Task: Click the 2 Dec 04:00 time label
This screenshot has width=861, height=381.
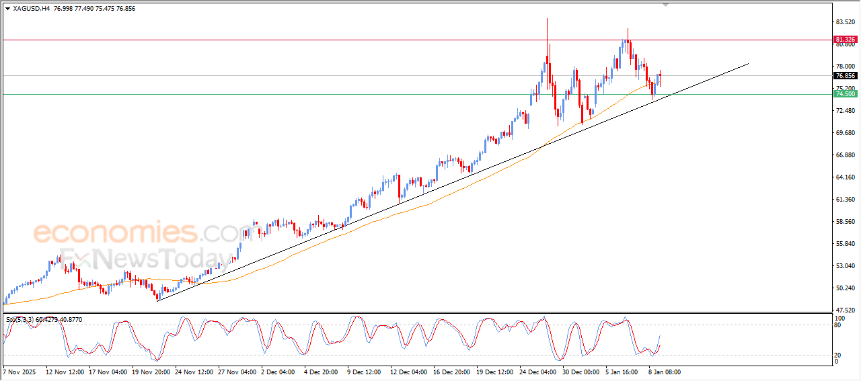Action: [277, 371]
